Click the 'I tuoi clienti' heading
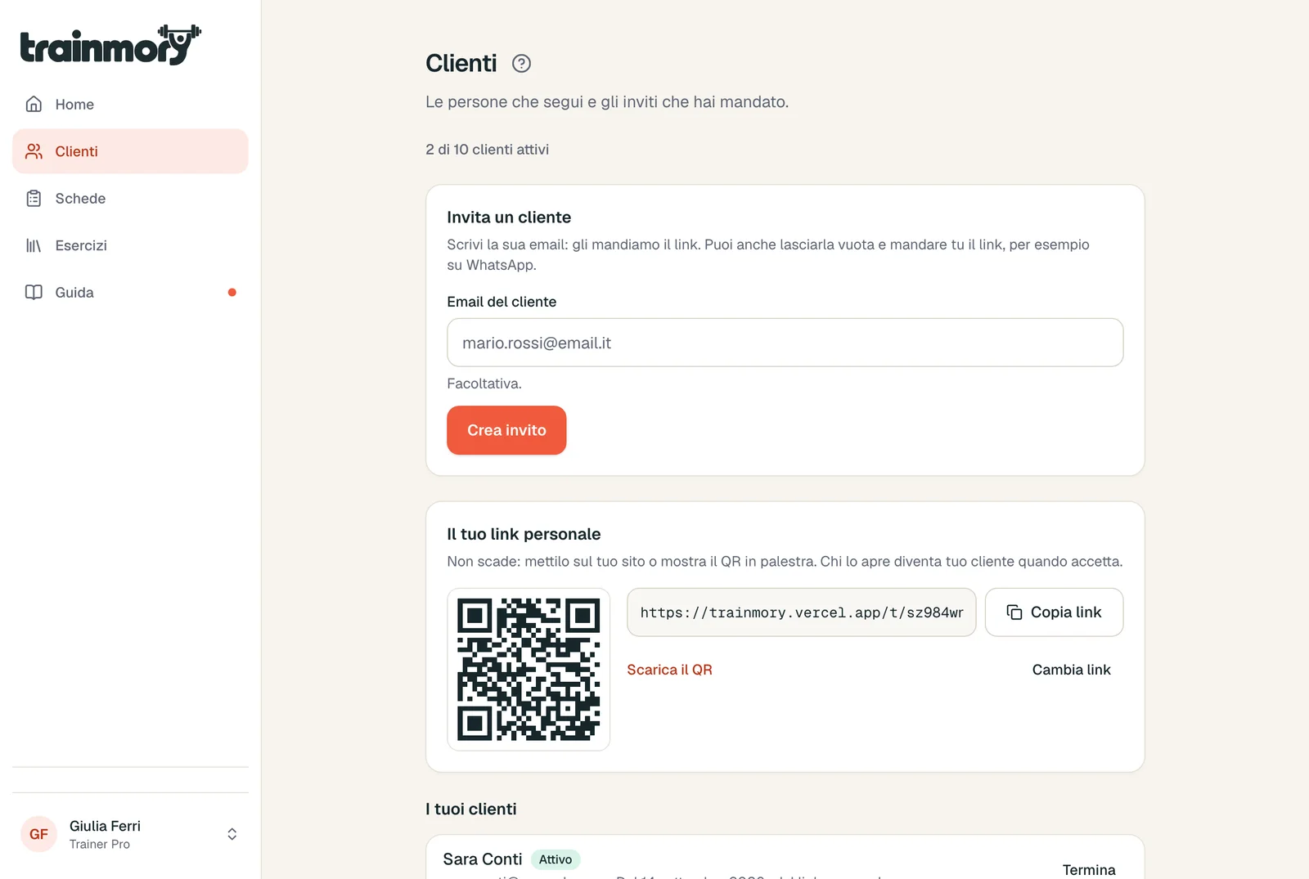Image resolution: width=1309 pixels, height=879 pixels. 471,809
